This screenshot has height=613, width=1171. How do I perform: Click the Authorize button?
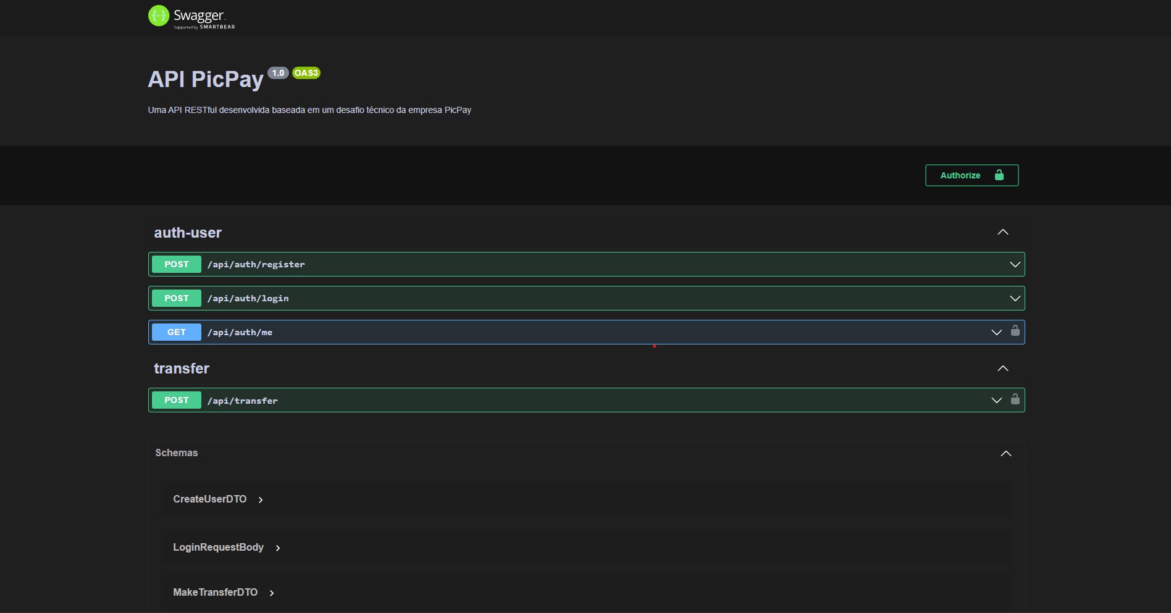(972, 175)
